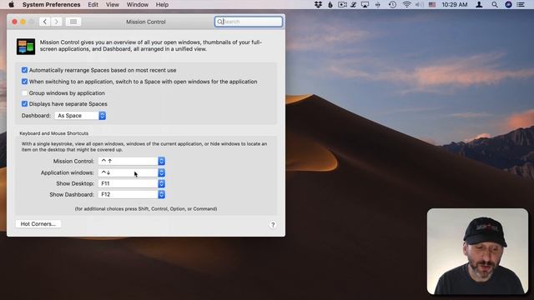Screen dimensions: 534x300
Task: Enable Group windows by application
Action: tap(24, 92)
